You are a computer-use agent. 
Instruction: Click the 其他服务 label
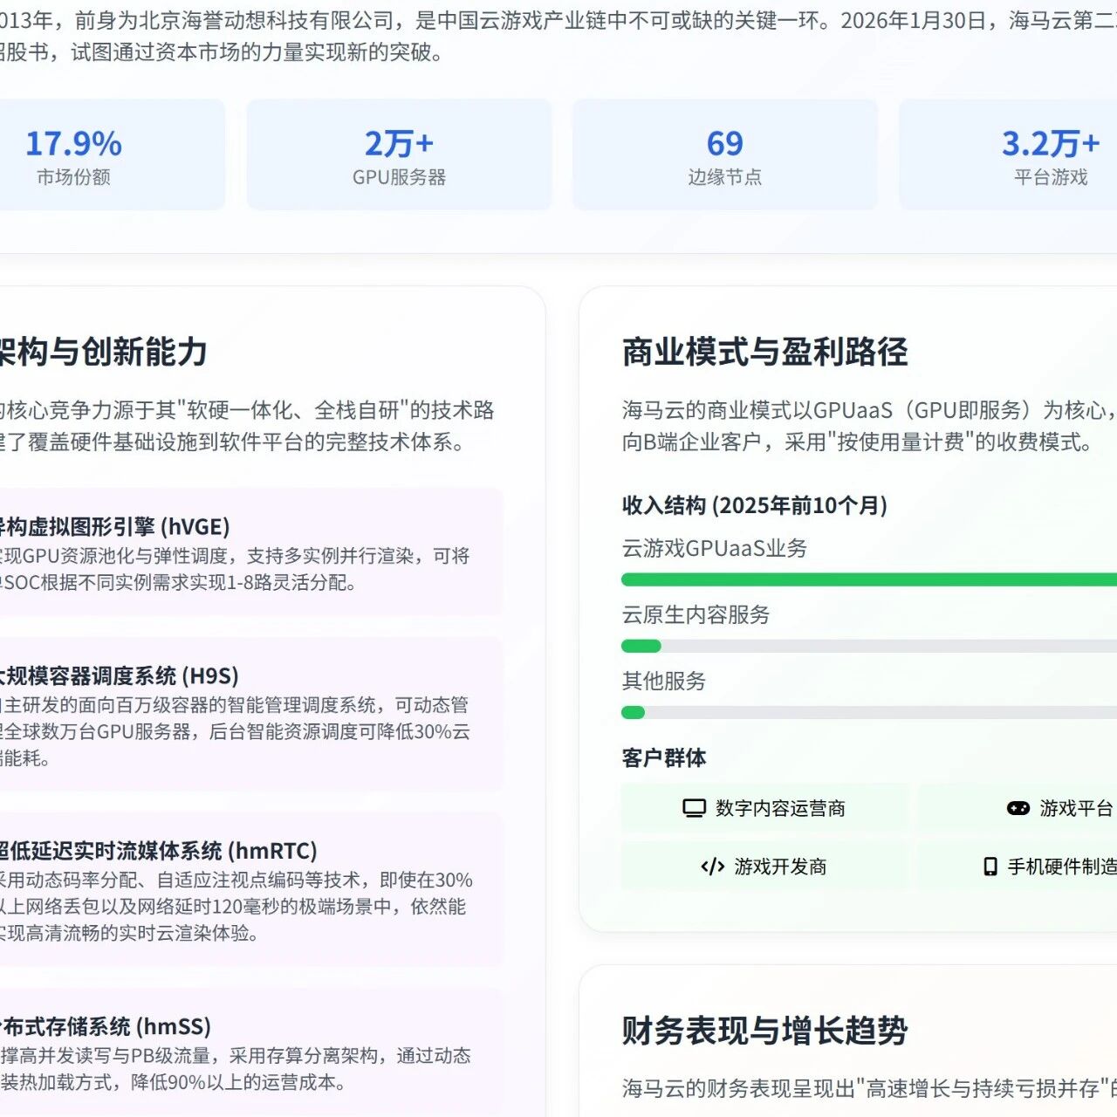click(664, 681)
